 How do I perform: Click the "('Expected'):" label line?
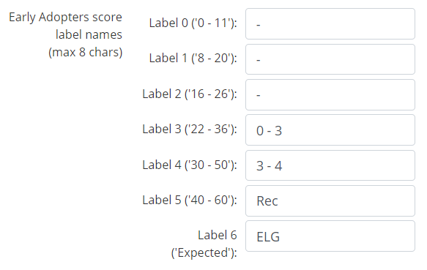point(204,253)
